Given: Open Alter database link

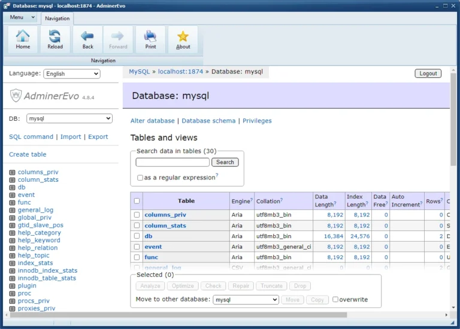Looking at the screenshot, I should 153,121.
